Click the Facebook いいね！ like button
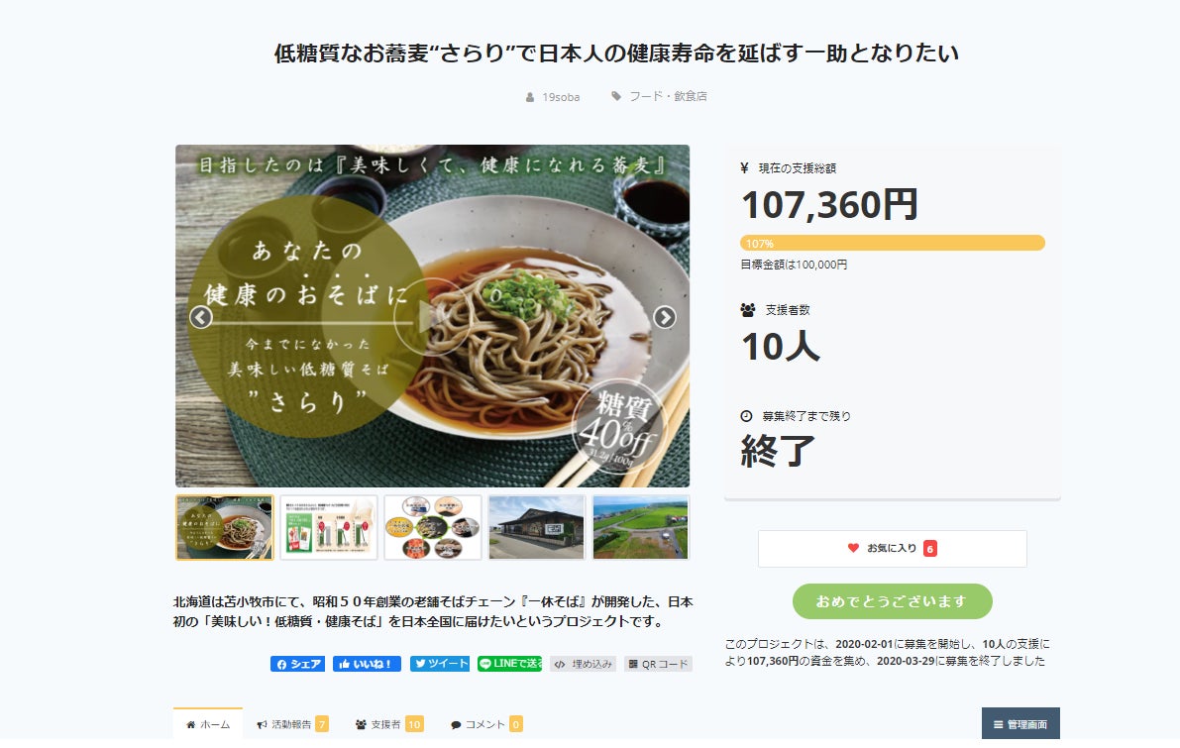This screenshot has width=1180, height=748. click(367, 664)
